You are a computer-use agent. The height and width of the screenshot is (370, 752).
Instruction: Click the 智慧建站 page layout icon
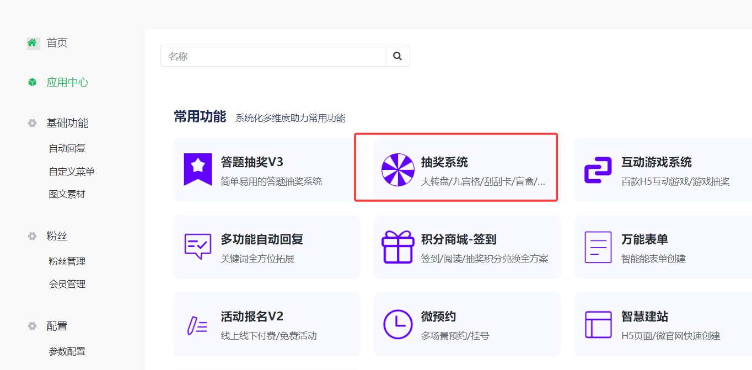[598, 324]
